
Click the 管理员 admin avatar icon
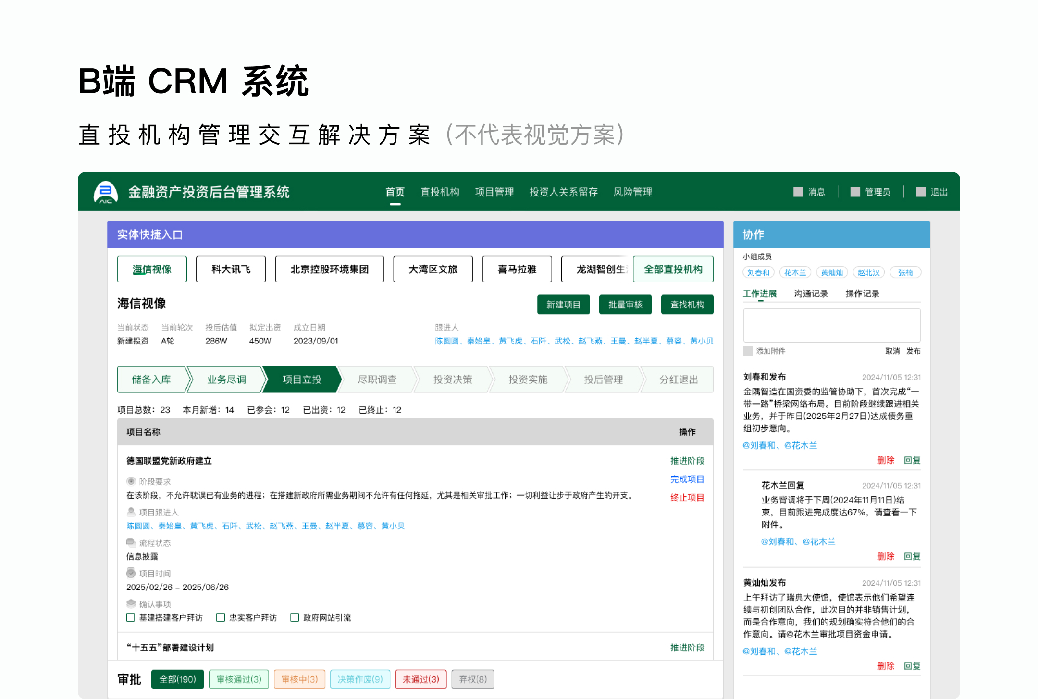(855, 192)
